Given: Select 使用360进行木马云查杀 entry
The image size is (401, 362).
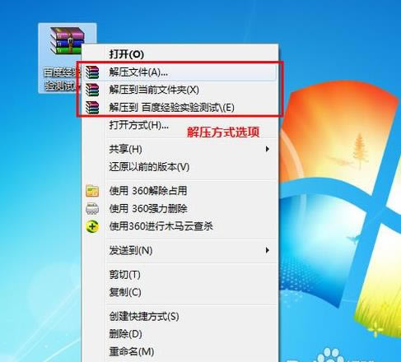Looking at the screenshot, I should pyautogui.click(x=180, y=226).
